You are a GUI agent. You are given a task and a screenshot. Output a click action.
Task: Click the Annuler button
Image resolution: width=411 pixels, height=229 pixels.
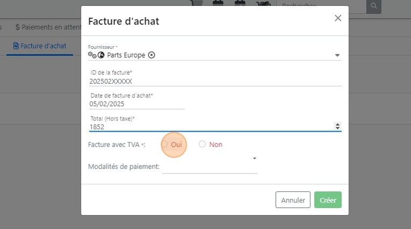293,200
